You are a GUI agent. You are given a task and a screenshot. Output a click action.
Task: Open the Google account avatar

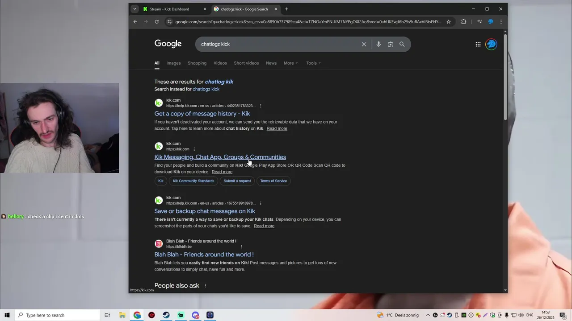tap(491, 44)
